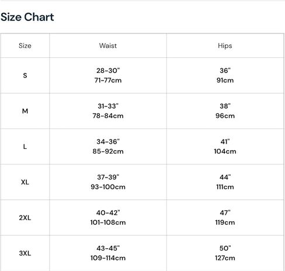This screenshot has height=271, width=285.
Task: Click the S size row label
Action: 25,75
